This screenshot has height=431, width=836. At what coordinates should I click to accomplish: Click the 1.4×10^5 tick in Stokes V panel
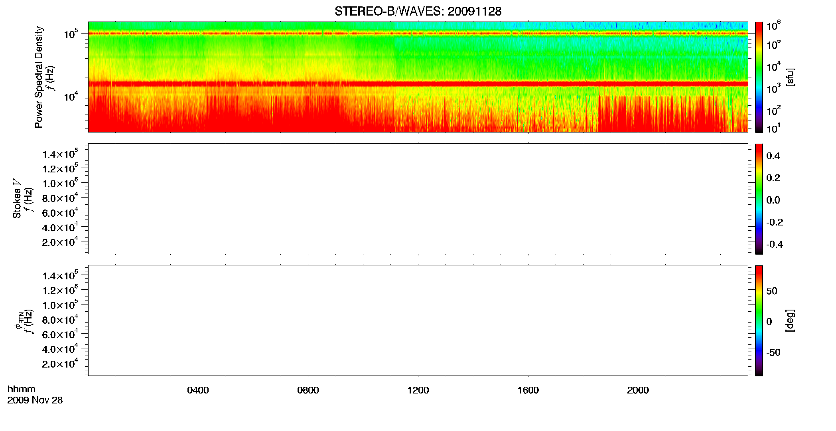(x=60, y=154)
